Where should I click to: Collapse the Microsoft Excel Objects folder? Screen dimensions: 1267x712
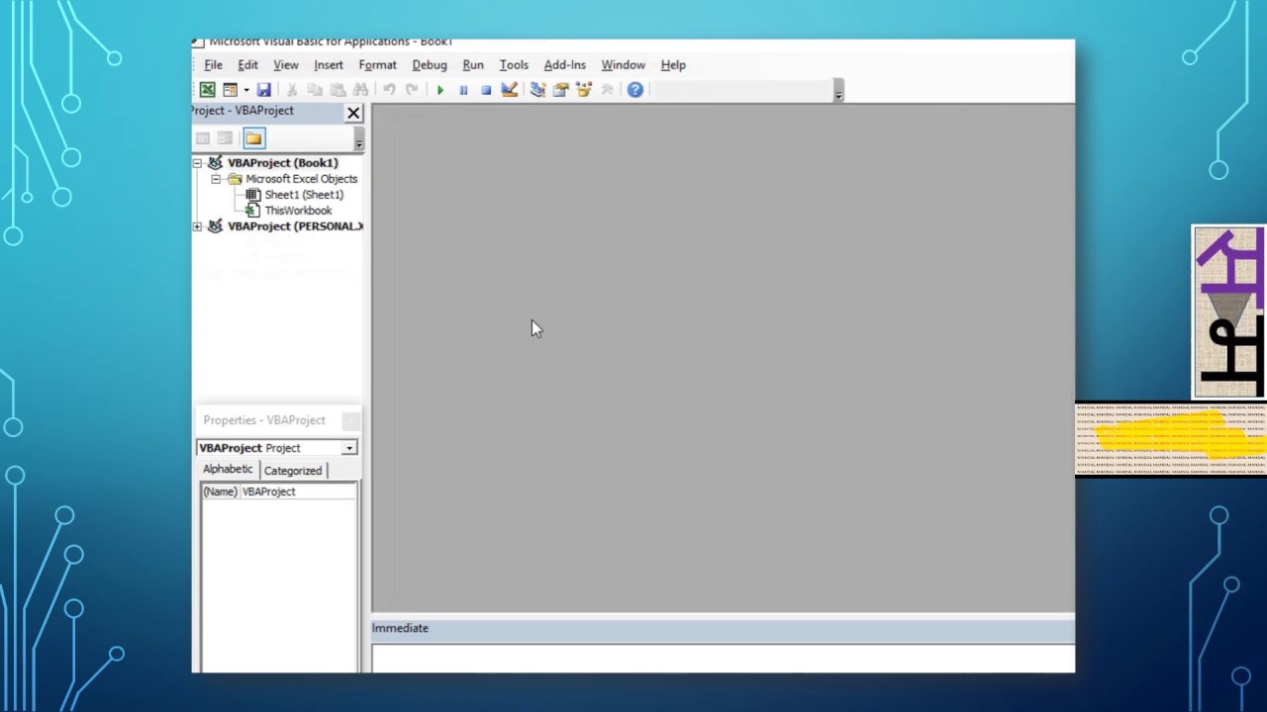click(x=216, y=179)
